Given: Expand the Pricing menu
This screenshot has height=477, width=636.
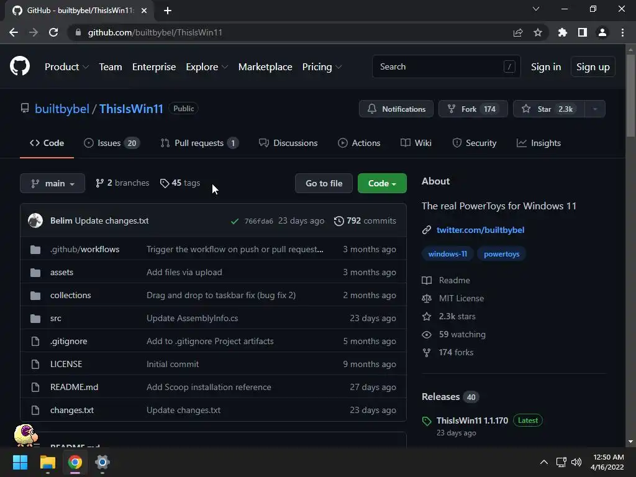Looking at the screenshot, I should [322, 67].
